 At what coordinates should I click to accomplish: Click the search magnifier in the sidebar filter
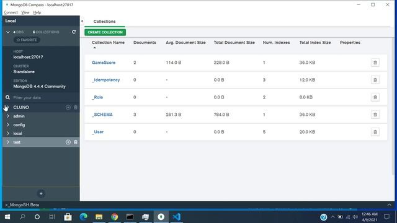click(7, 97)
